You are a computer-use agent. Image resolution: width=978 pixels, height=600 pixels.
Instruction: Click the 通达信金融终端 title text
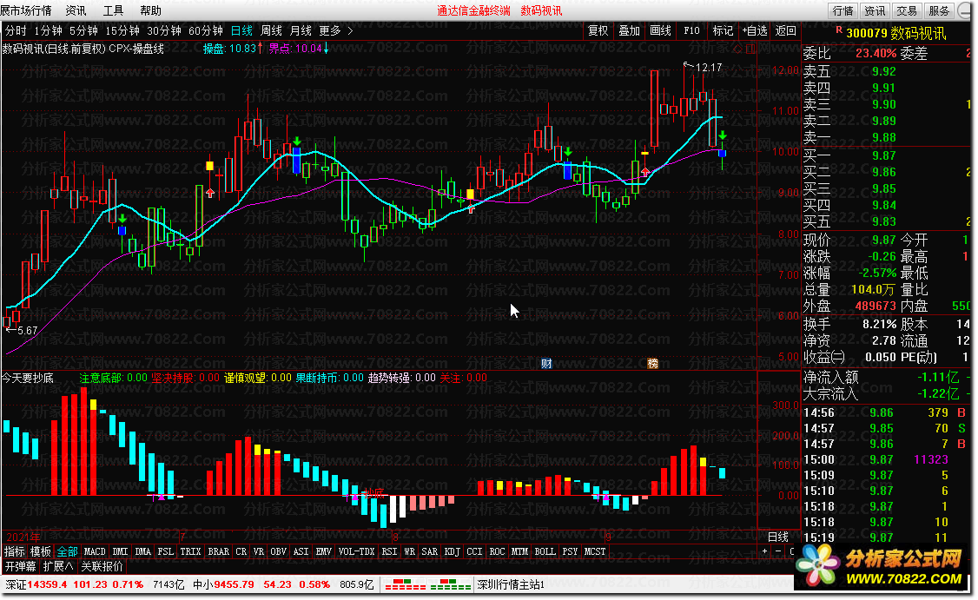click(x=473, y=10)
